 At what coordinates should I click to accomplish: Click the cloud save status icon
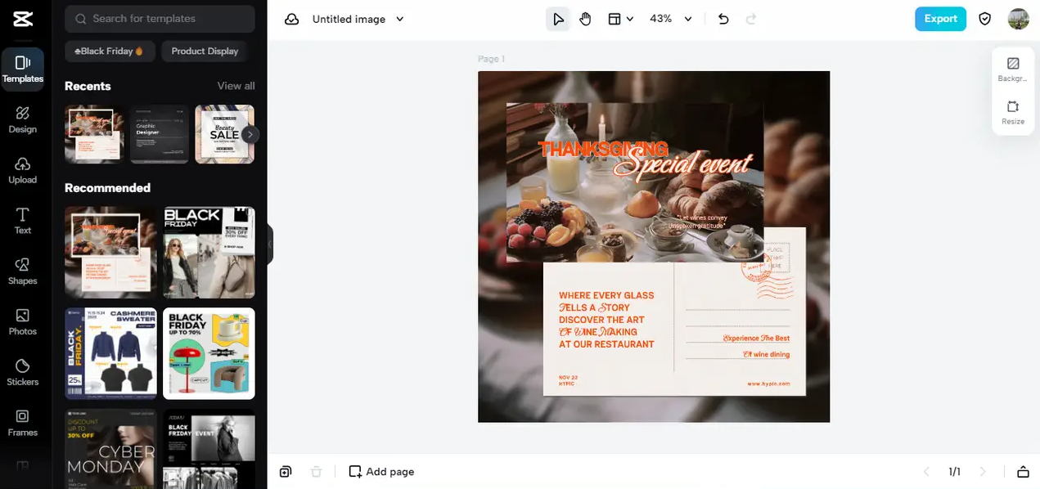(291, 19)
